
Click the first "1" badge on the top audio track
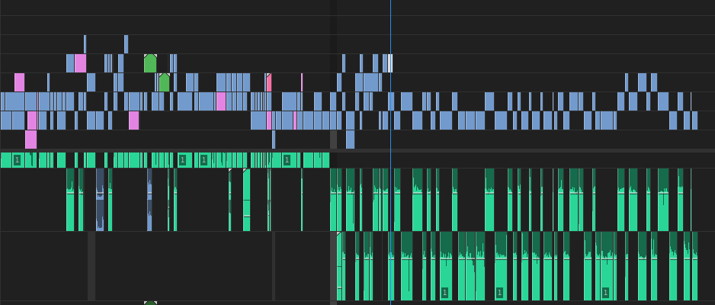(17, 160)
